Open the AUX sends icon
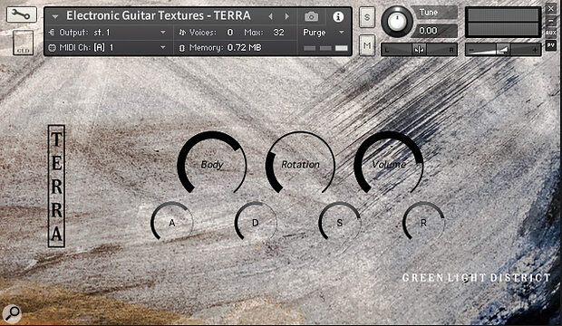The height and width of the screenshot is (326, 562). [551, 33]
